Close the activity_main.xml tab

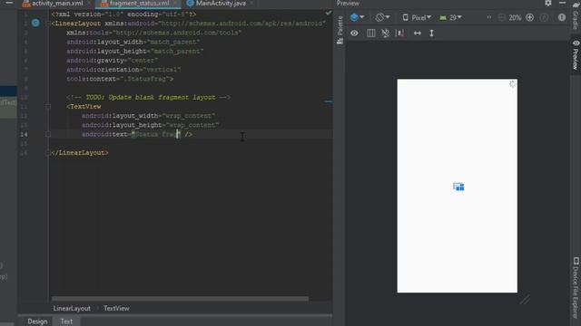(x=89, y=4)
